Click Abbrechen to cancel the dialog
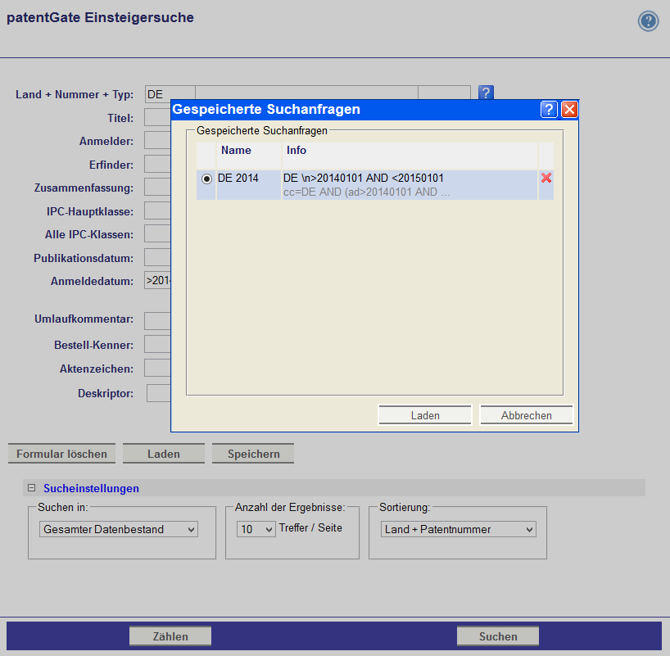The image size is (670, 656). [527, 415]
